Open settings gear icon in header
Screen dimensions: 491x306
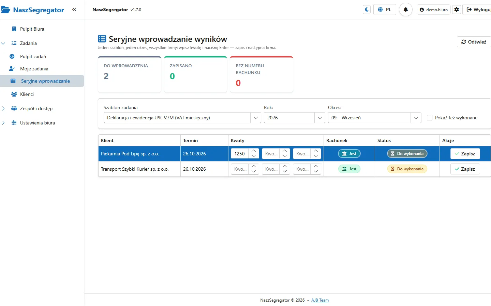457,10
